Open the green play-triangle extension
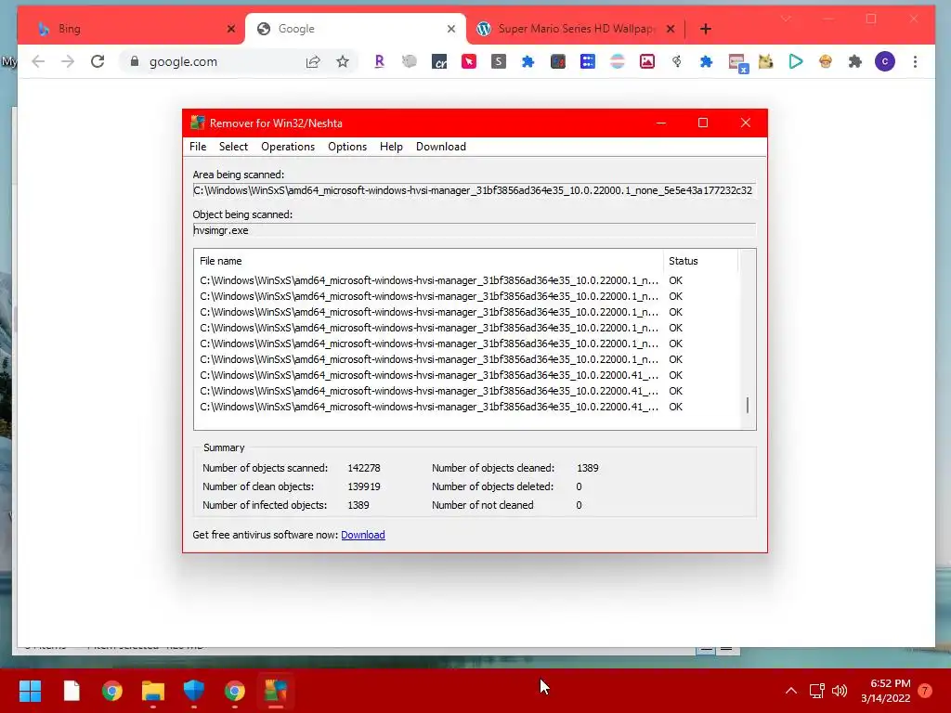Viewport: 951px width, 713px height. coord(796,61)
